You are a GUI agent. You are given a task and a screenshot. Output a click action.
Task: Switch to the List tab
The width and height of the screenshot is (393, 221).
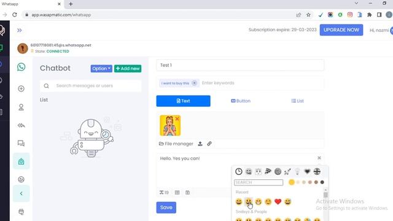tap(297, 101)
